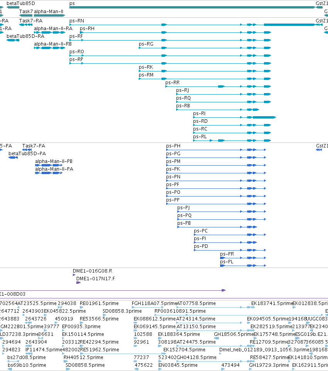Click the ps-RM transcript label

click(x=146, y=75)
